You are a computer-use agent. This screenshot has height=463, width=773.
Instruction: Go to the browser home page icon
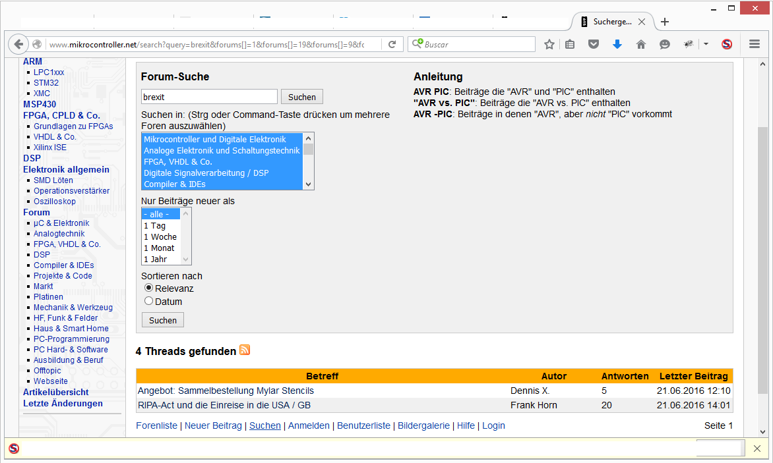click(641, 44)
